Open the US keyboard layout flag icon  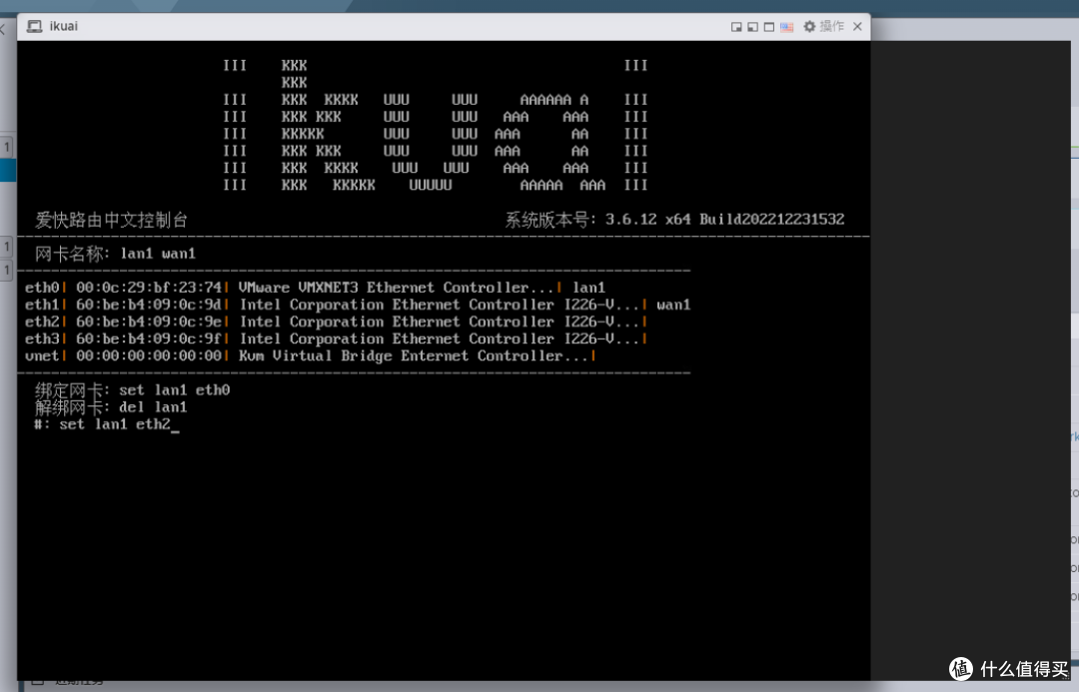coord(785,26)
